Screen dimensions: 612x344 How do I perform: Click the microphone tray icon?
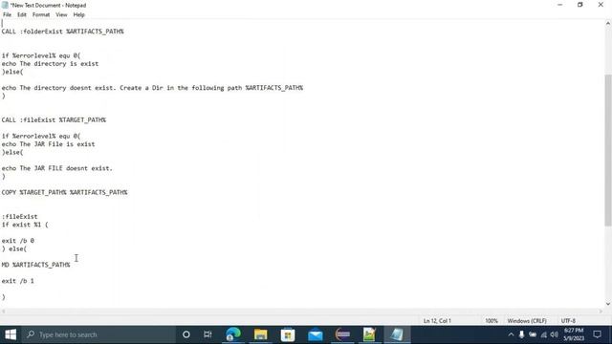pos(521,334)
